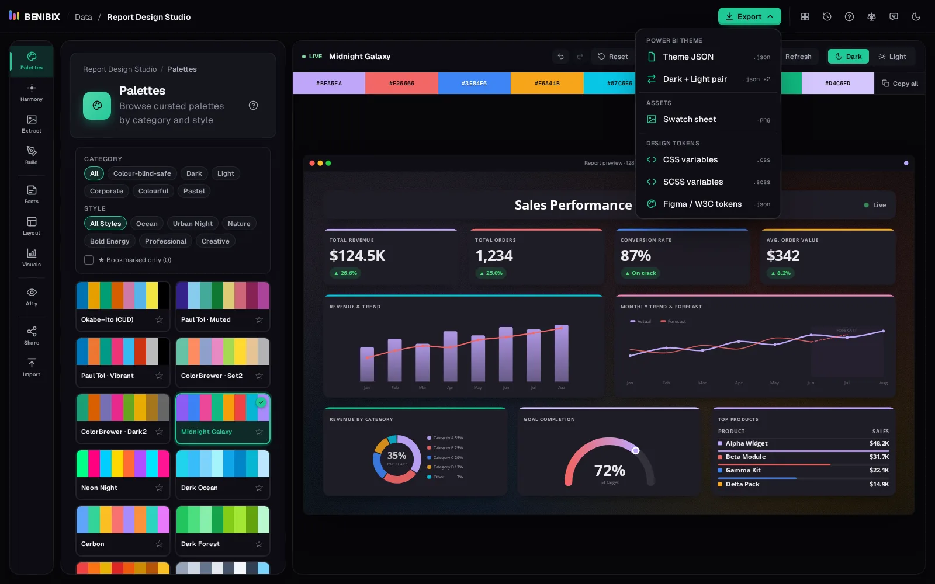The height and width of the screenshot is (584, 935).
Task: Open the history clock icon in top bar
Action: click(x=827, y=17)
